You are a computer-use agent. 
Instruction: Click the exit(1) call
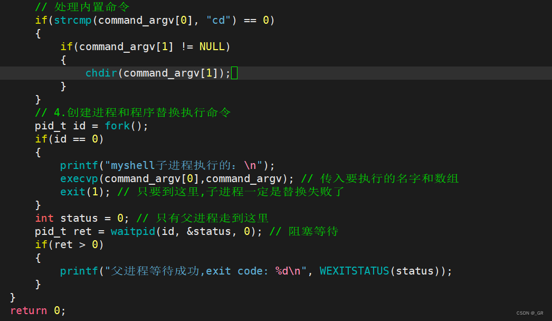tap(82, 192)
